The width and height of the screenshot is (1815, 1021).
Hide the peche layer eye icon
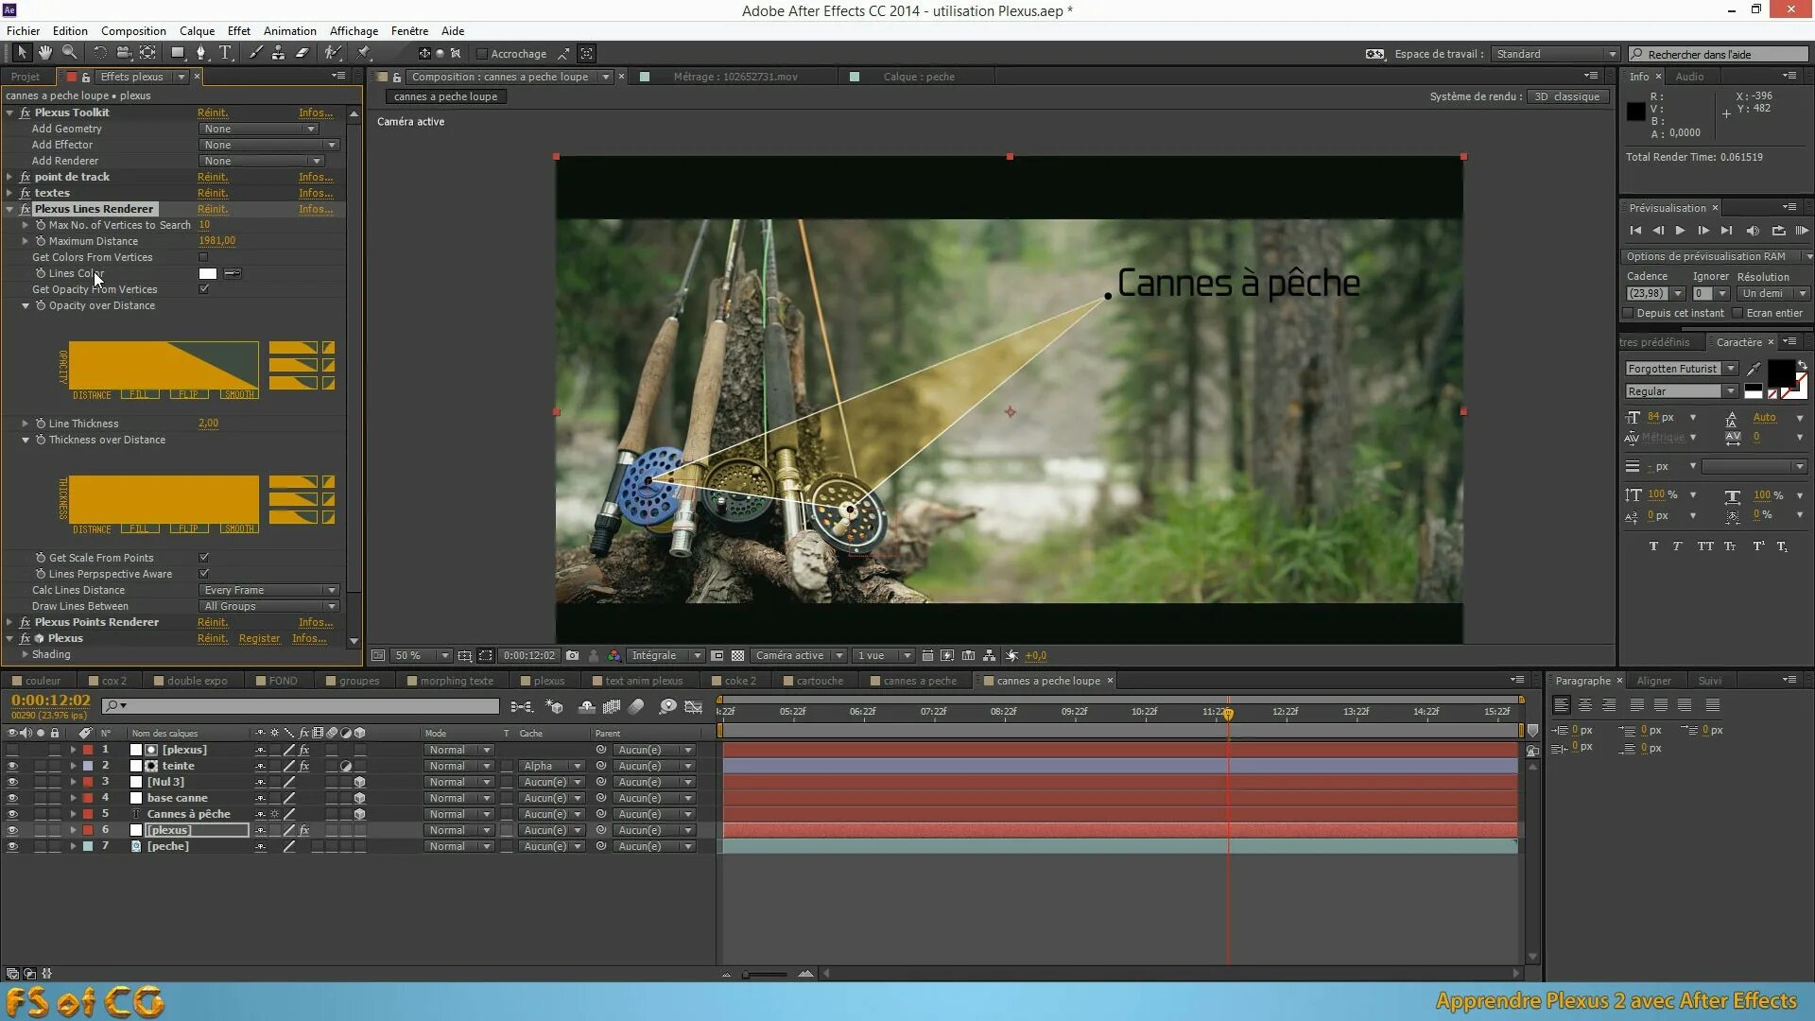(12, 846)
